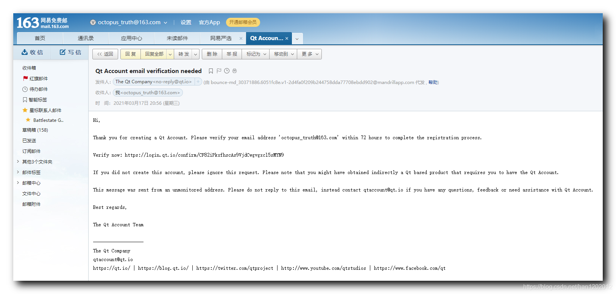Click 返回 back button
The height and width of the screenshot is (294, 616).
click(x=105, y=54)
